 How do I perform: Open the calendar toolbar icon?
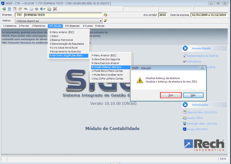pos(15,9)
